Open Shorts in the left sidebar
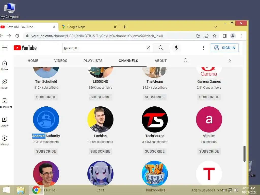Screen dimensions: 260x195 pyautogui.click(x=5, y=84)
